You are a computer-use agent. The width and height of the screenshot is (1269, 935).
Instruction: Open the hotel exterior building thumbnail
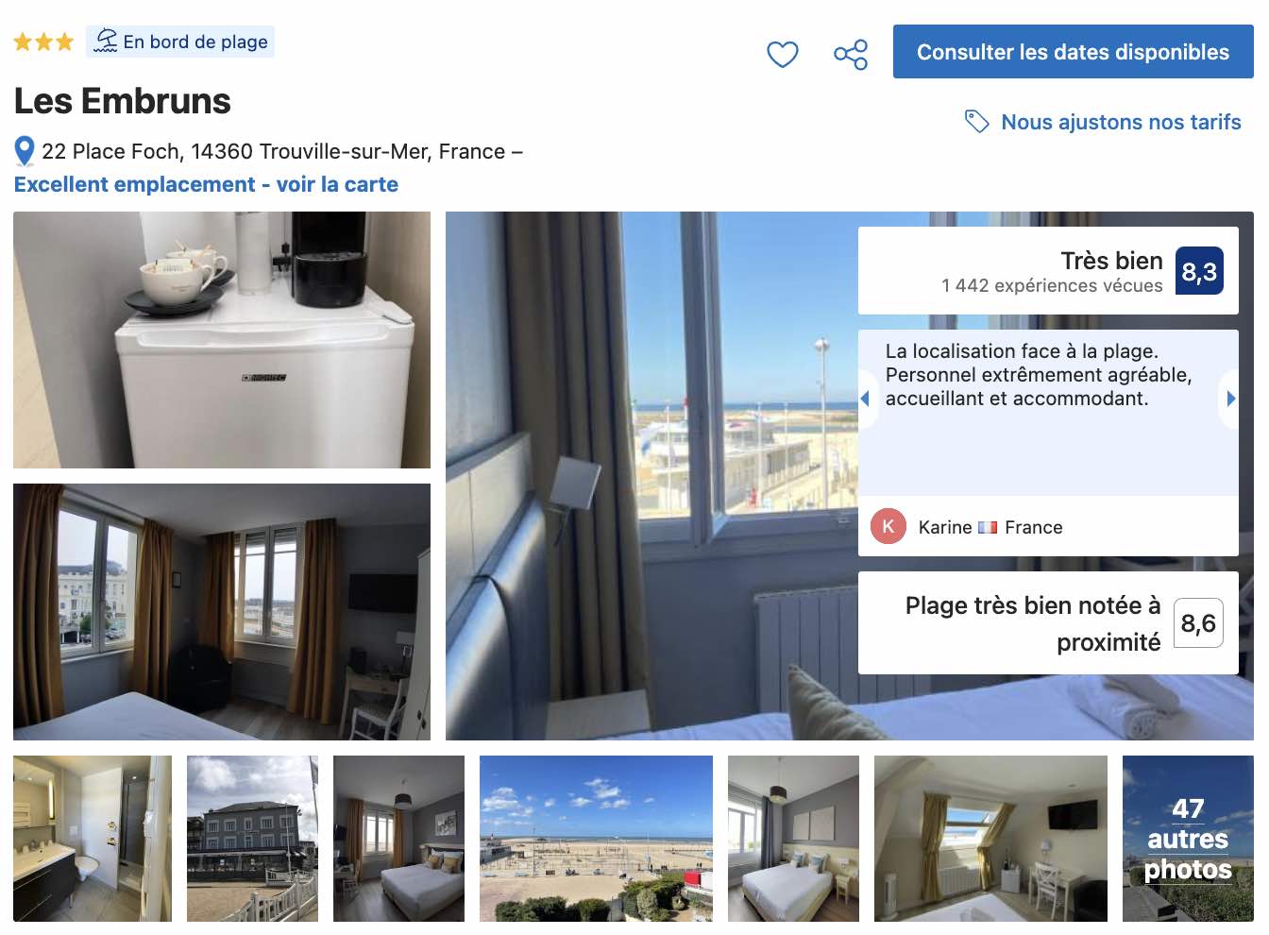tap(252, 839)
